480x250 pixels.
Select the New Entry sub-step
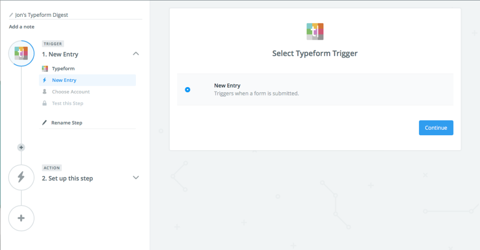[87, 80]
